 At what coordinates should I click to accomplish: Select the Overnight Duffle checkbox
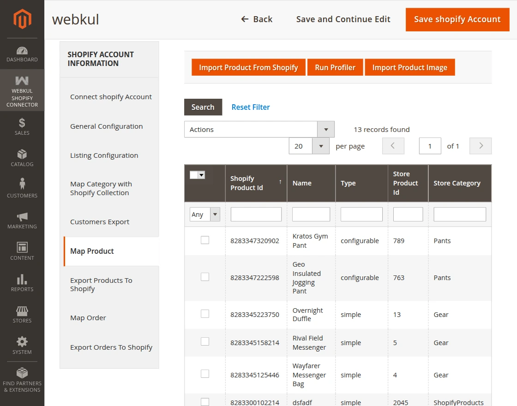pos(204,314)
